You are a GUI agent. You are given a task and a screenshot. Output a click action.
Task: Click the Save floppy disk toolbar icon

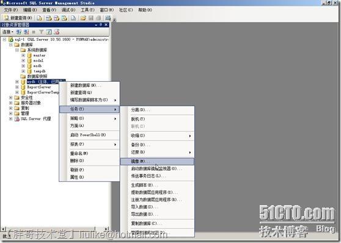(x=91, y=18)
